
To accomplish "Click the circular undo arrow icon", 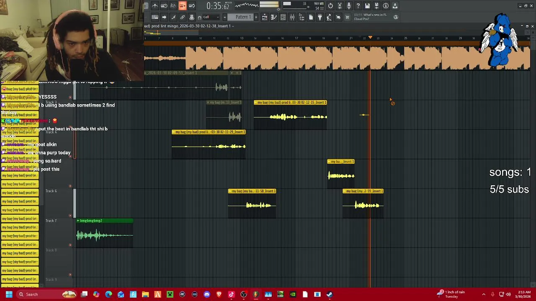I will coord(330,6).
